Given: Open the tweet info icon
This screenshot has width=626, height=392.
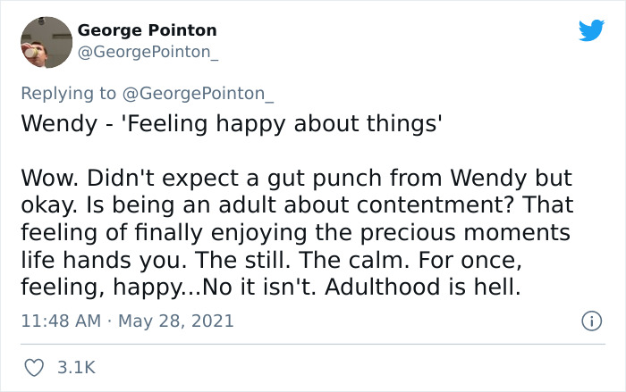Looking at the screenshot, I should pyautogui.click(x=590, y=320).
